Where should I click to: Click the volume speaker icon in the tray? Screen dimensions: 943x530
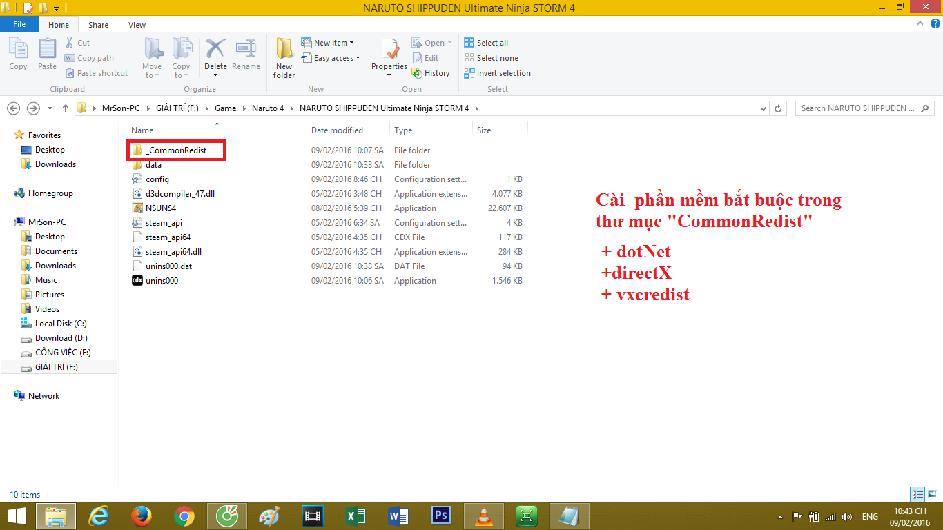click(847, 516)
